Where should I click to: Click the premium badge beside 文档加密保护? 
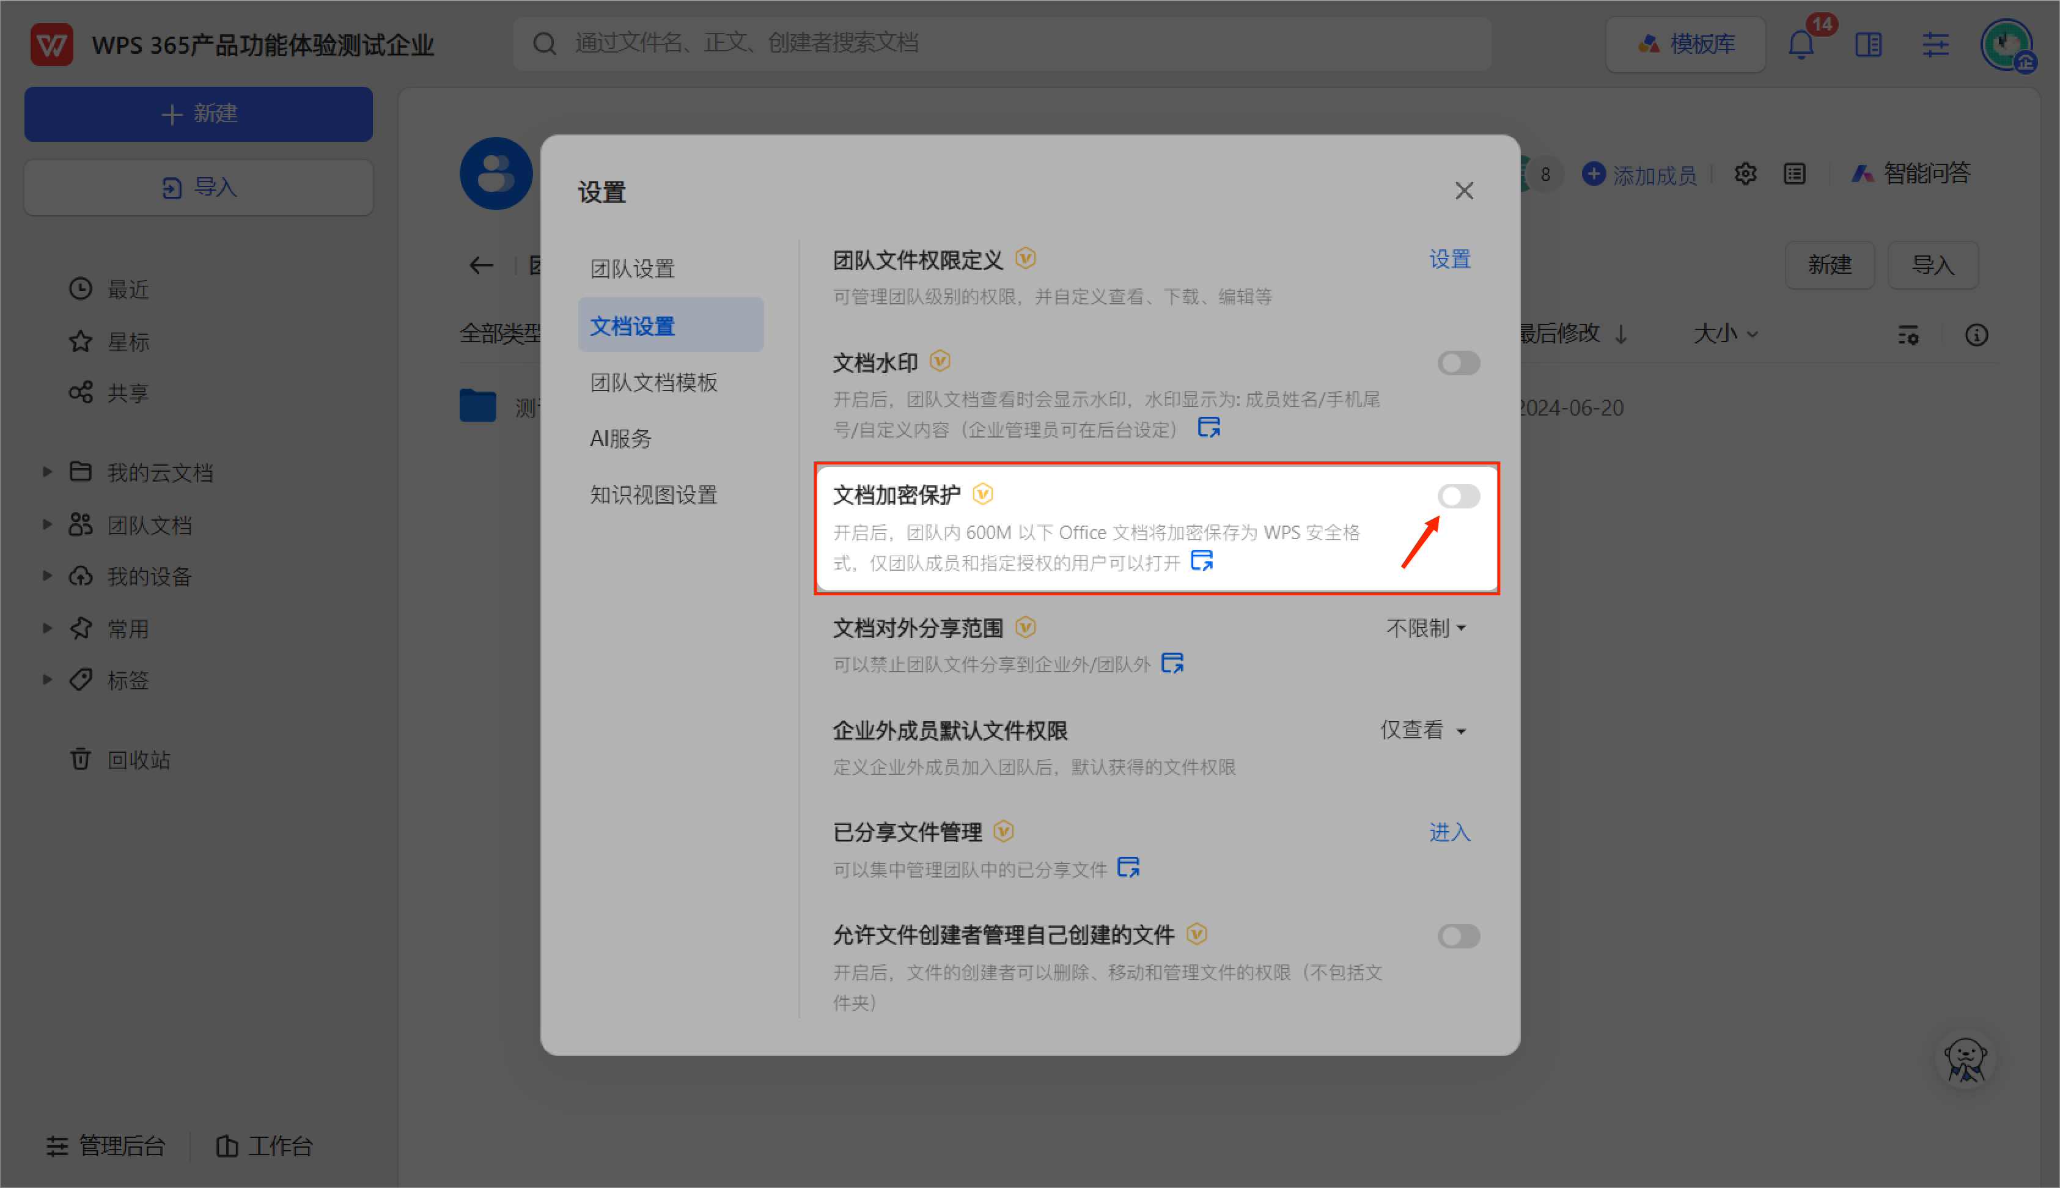[x=983, y=494]
